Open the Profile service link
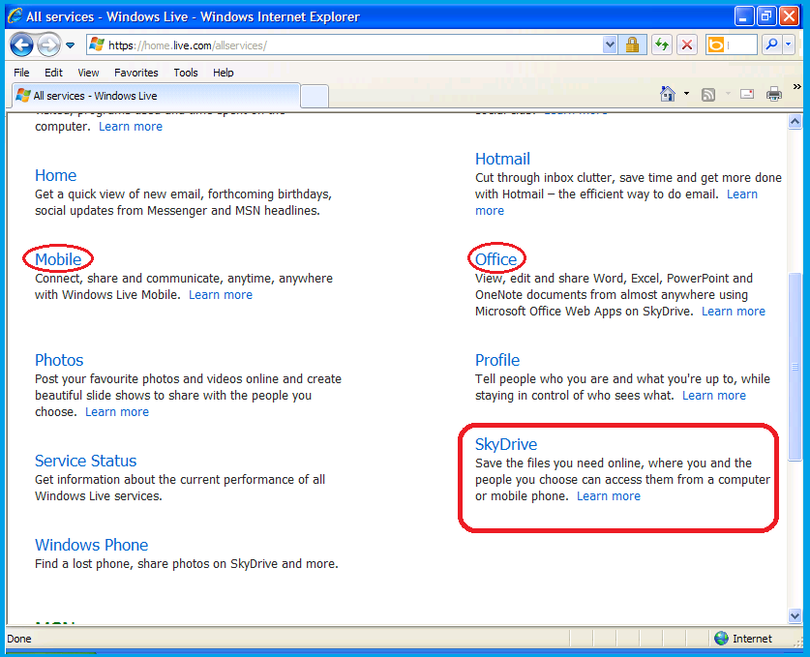The width and height of the screenshot is (810, 657). tap(497, 360)
